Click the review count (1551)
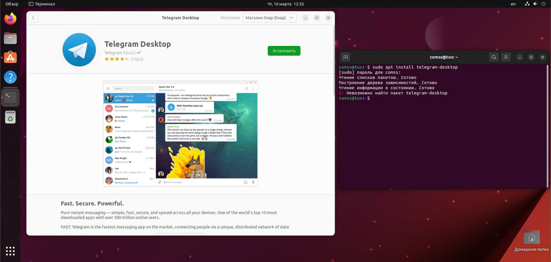The image size is (551, 262). click(137, 59)
